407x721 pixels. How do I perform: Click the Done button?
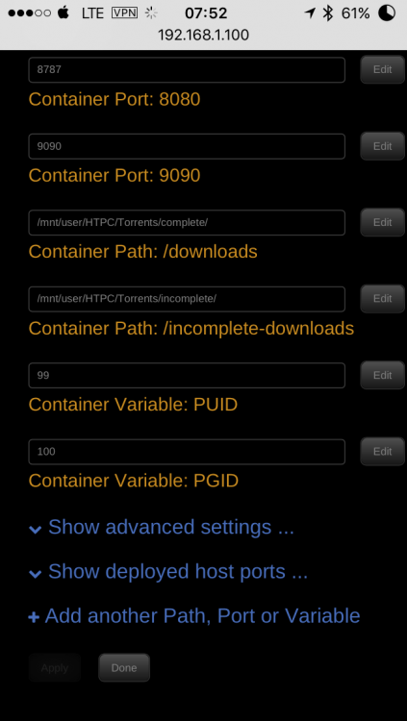coord(124,668)
